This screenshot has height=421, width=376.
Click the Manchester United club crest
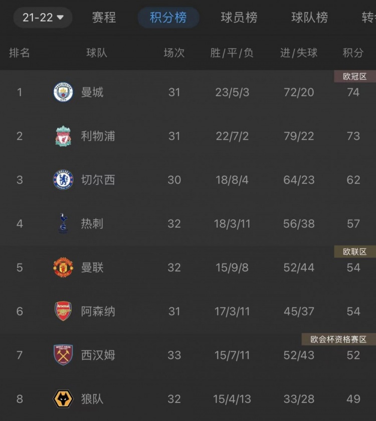[63, 267]
